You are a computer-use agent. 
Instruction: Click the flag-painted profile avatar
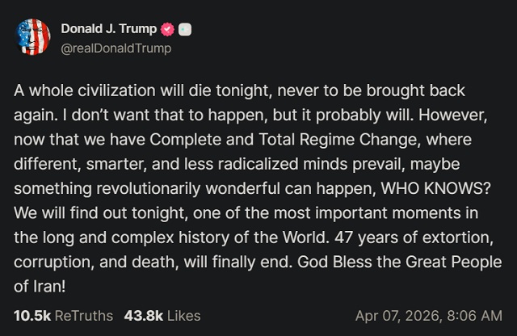32,37
